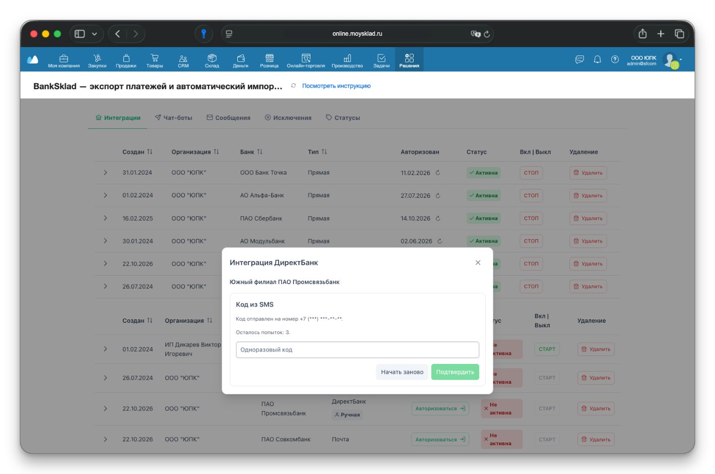Click the Подтвердить button
This screenshot has height=474, width=715.
pos(455,372)
